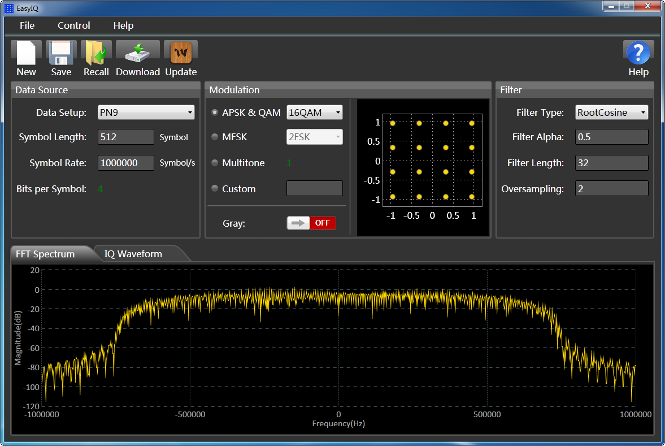Click the Update waveform icon

[181, 53]
